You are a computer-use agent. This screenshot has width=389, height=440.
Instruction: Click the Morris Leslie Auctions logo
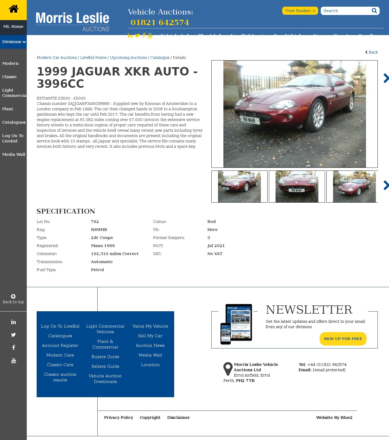73,22
